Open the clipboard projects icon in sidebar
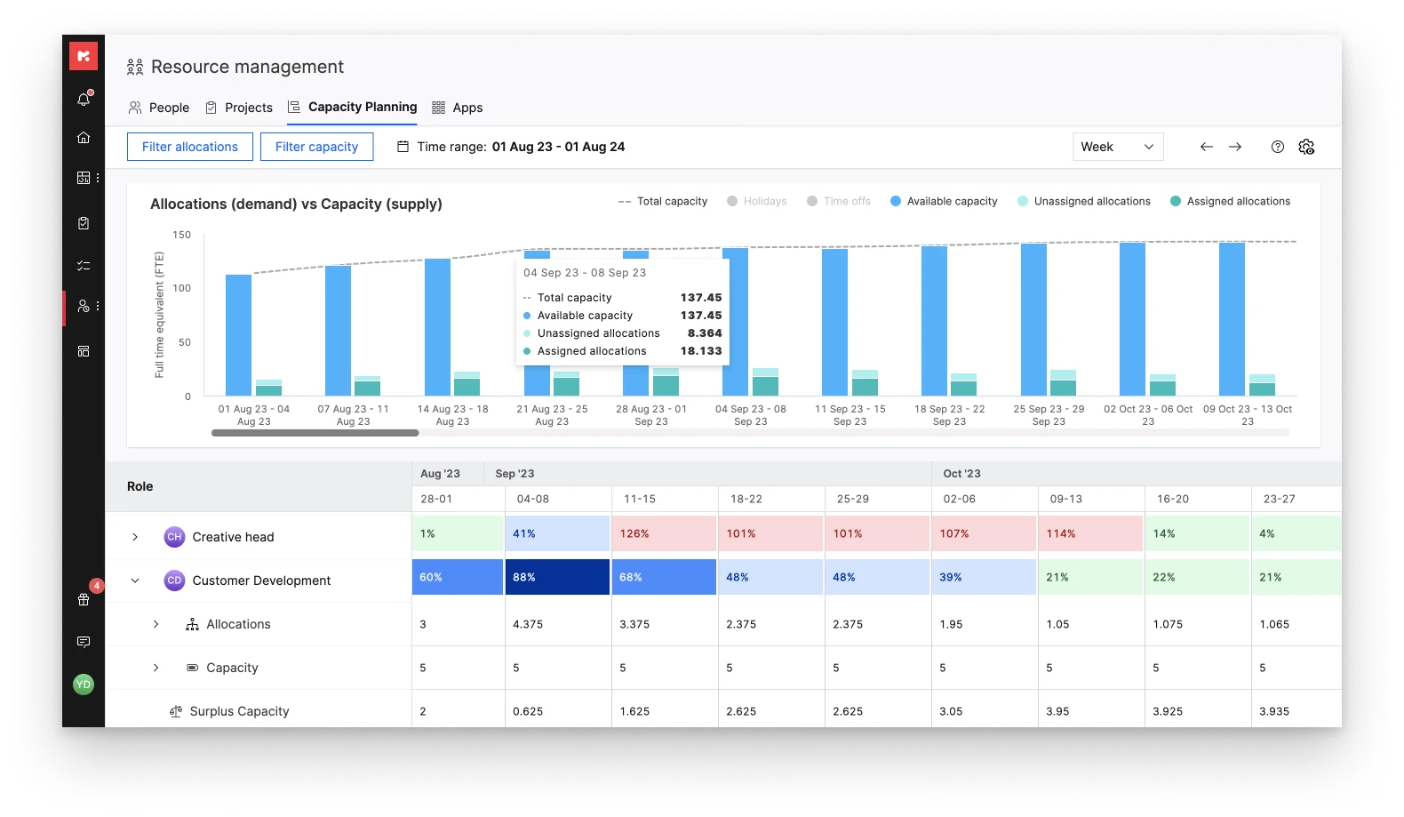Viewport: 1404px width, 817px height. (x=84, y=223)
